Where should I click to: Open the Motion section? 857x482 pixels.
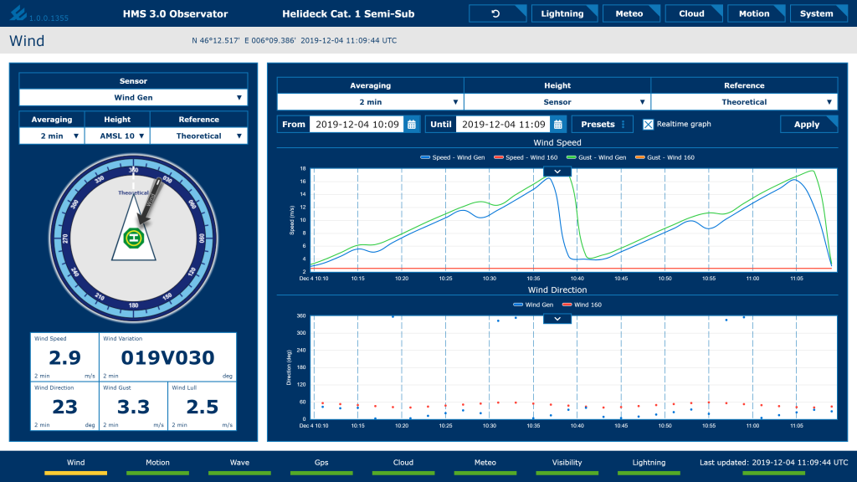click(x=756, y=13)
